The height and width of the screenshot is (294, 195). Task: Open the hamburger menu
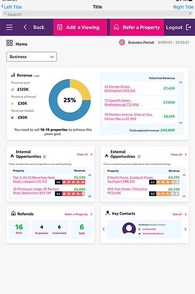click(9, 27)
